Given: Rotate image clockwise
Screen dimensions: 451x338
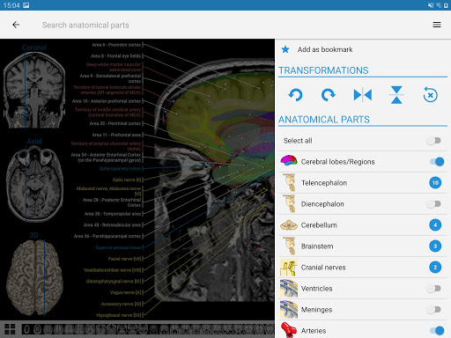Looking at the screenshot, I should tap(329, 95).
